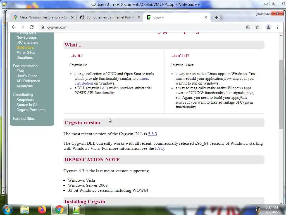Click the page vertical scrollbar thumb
The image size is (286, 215).
(x=281, y=94)
